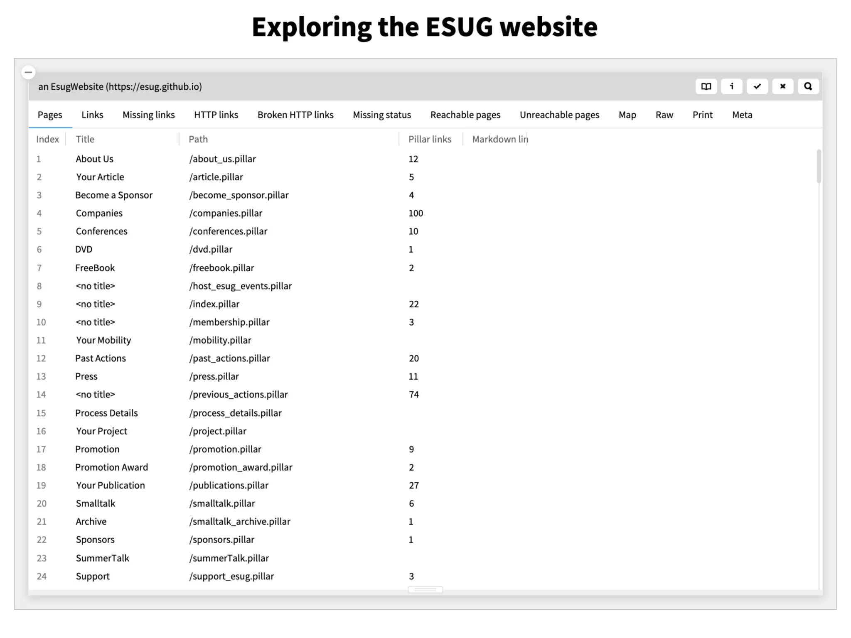The image size is (851, 638).
Task: Collapse the snippet with the minus circle
Action: tap(28, 72)
